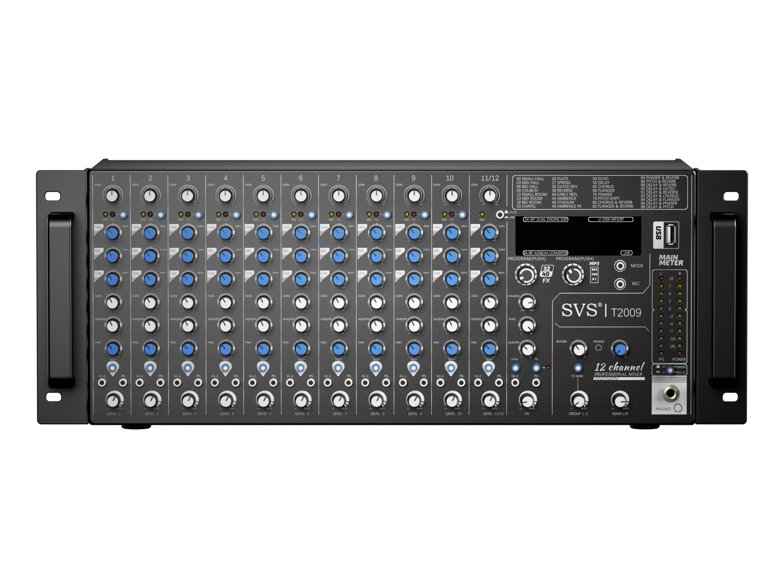Toggle channel 1 phantom power button
This screenshot has width=784, height=588.
point(123,215)
